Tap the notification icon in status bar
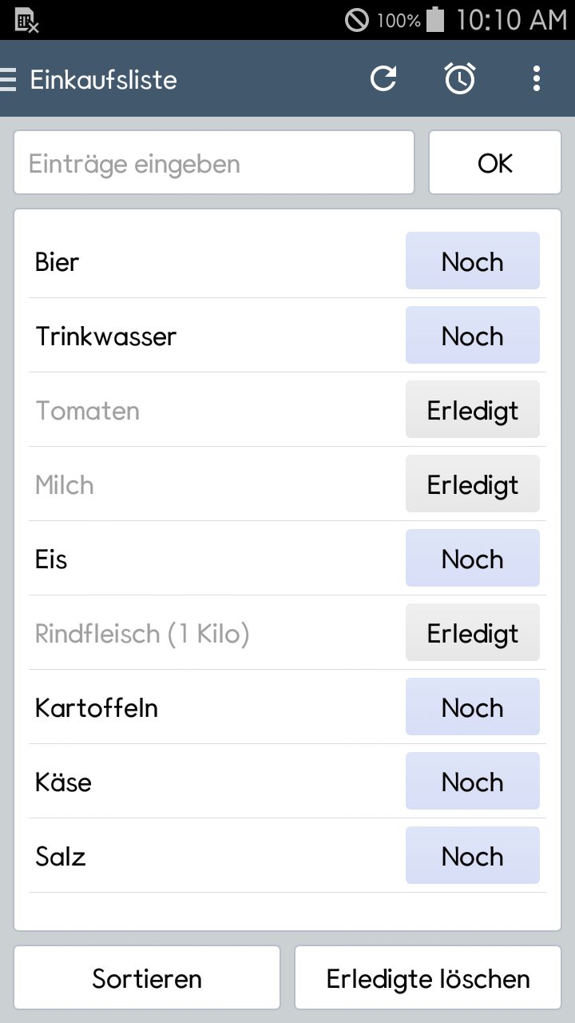Image resolution: width=575 pixels, height=1023 pixels. tap(26, 20)
